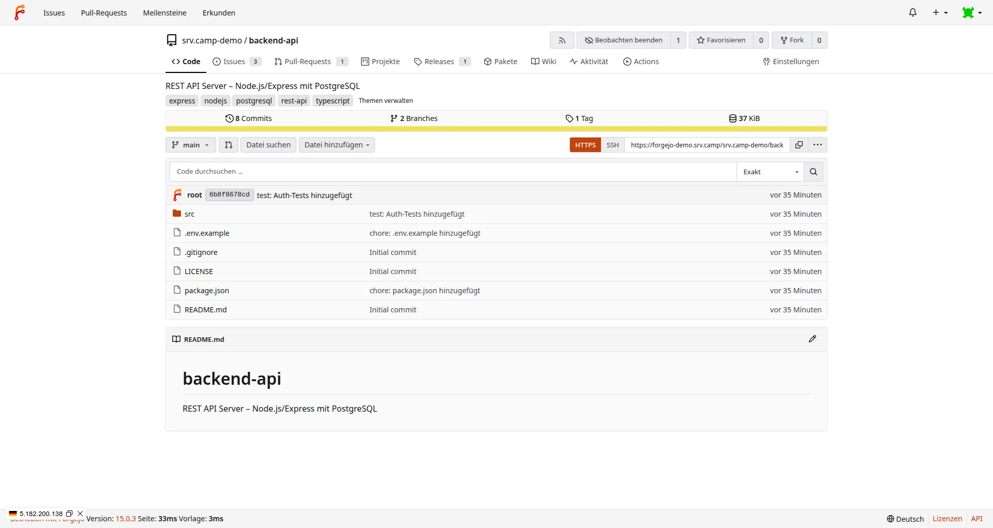Open API footer link
The height and width of the screenshot is (528, 993).
tap(977, 519)
